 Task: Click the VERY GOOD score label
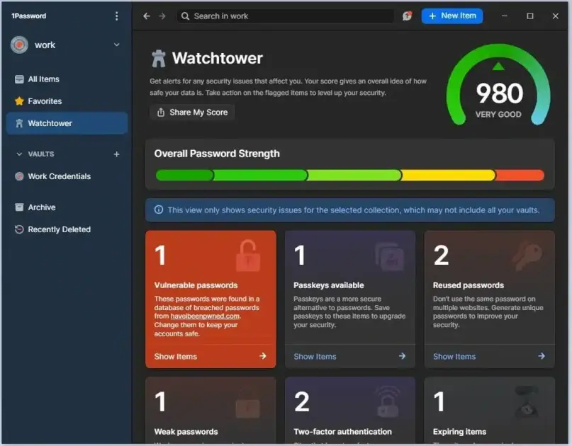(498, 115)
